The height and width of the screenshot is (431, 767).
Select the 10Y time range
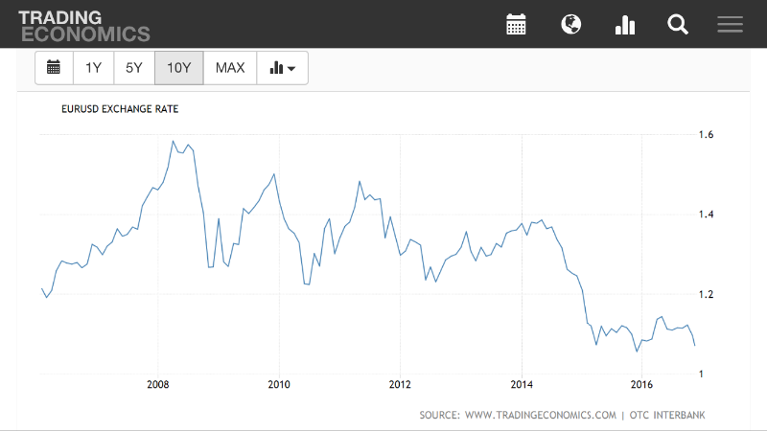(x=178, y=68)
